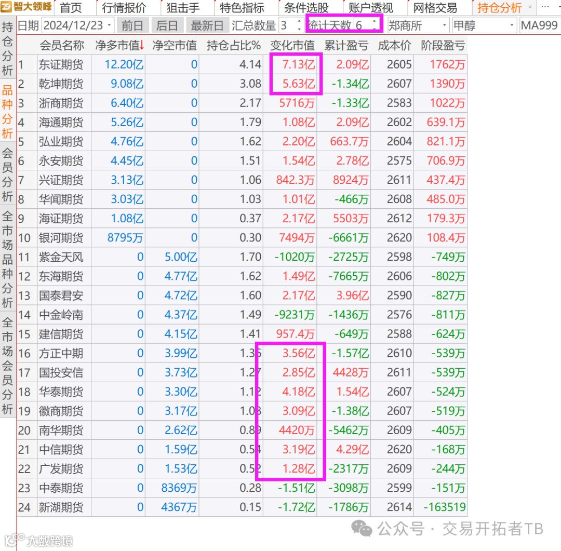The image size is (561, 551).
Task: Click 12.20亿 net long value of 东证期货
Action: 124,64
